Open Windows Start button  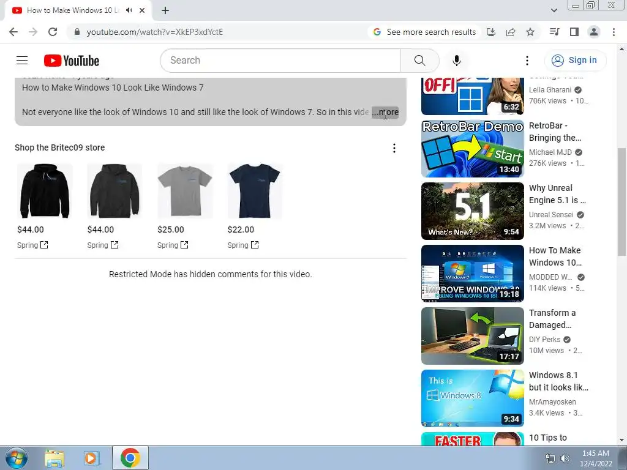(x=16, y=458)
